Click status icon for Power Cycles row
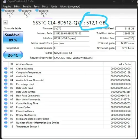Image resolution: width=138 pixels, height=139 pixels. pos(6,107)
